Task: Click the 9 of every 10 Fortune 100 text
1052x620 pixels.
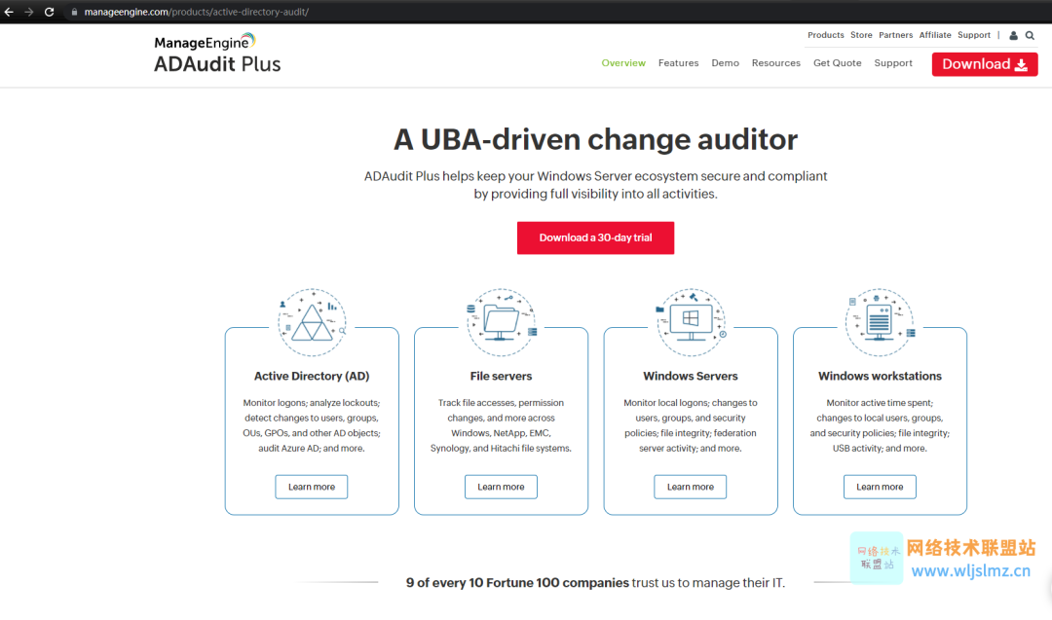Action: click(x=517, y=582)
